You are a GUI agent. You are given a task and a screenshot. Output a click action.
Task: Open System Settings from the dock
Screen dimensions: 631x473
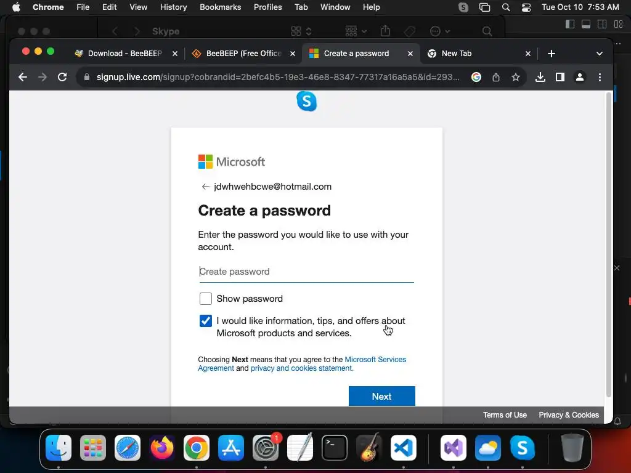click(266, 448)
